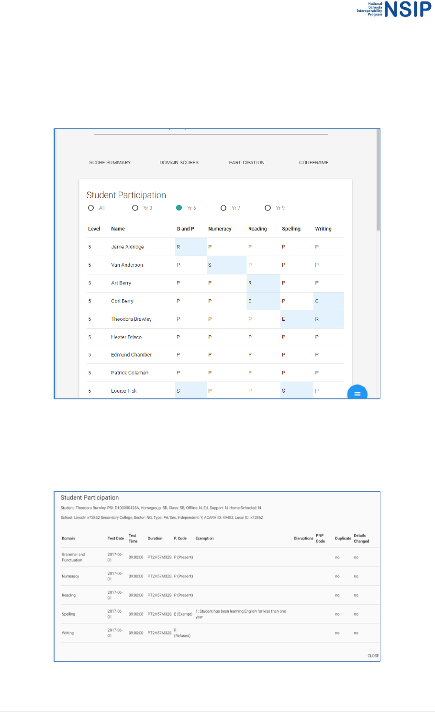Select student Cori Berry
The image size is (435, 712).
(122, 301)
